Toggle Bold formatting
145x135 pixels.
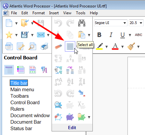coord(99,35)
